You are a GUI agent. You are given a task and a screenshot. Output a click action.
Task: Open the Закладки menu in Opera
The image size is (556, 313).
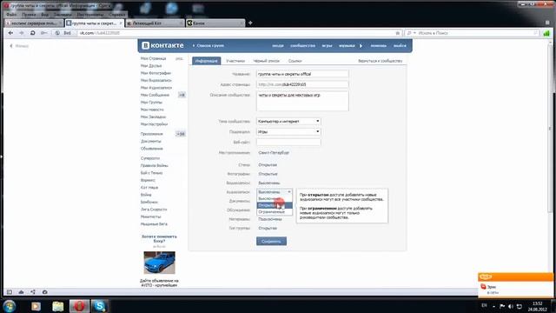[63, 15]
